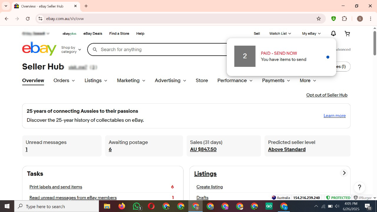Click Opt out of Seller Hub
377x212 pixels.
[x=327, y=95]
